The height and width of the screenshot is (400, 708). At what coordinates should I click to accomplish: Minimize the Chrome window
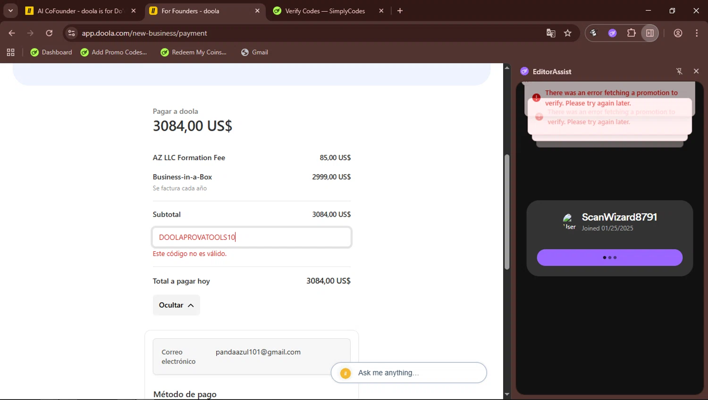click(x=648, y=10)
